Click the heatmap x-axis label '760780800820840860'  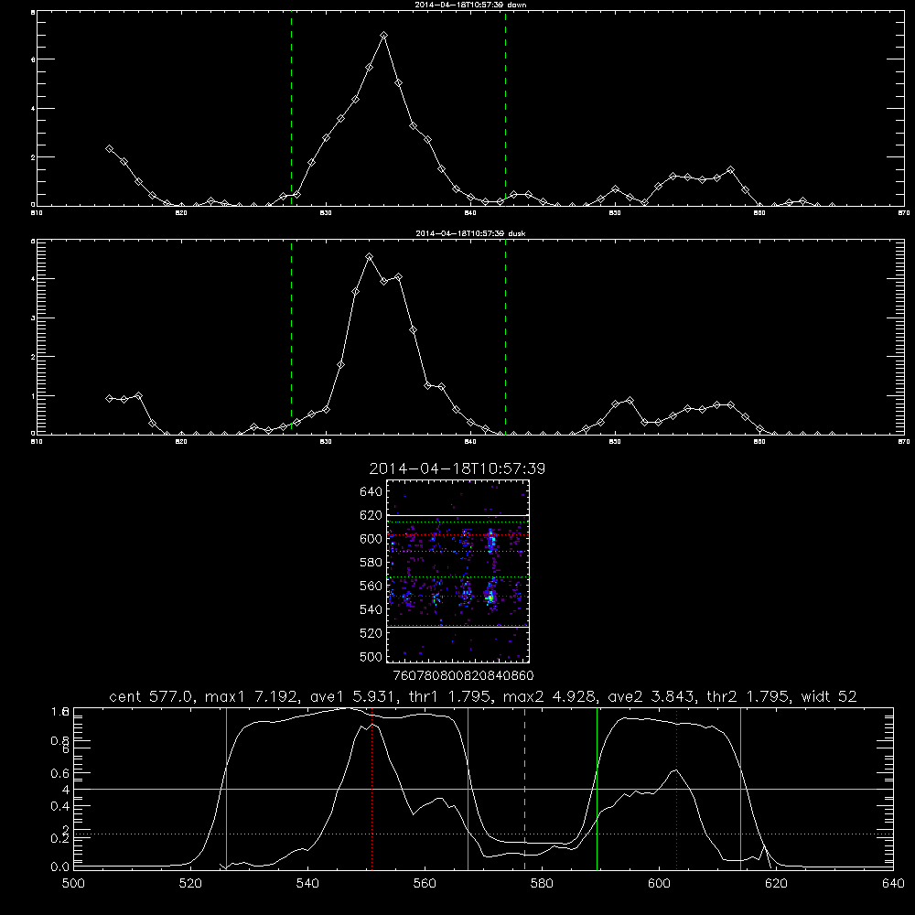pos(463,675)
